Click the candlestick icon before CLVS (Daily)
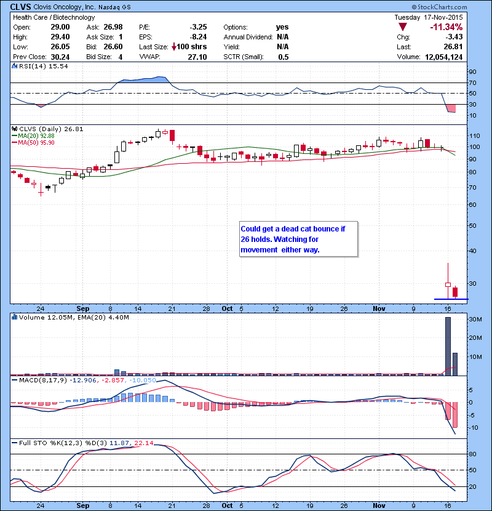The height and width of the screenshot is (511, 492). click(x=14, y=129)
